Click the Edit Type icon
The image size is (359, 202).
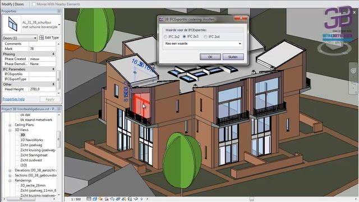(42, 38)
